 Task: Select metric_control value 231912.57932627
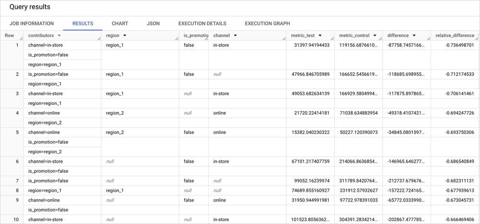(359, 190)
